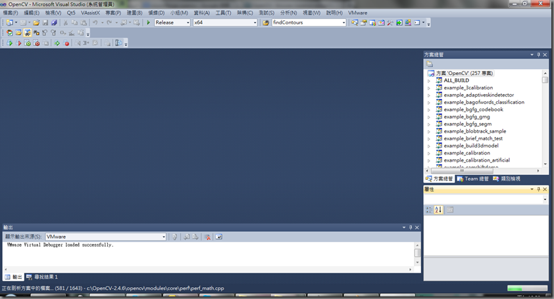
Task: Select solution 'OpenCV' (257 專案) root node
Action: pyautogui.click(x=465, y=73)
